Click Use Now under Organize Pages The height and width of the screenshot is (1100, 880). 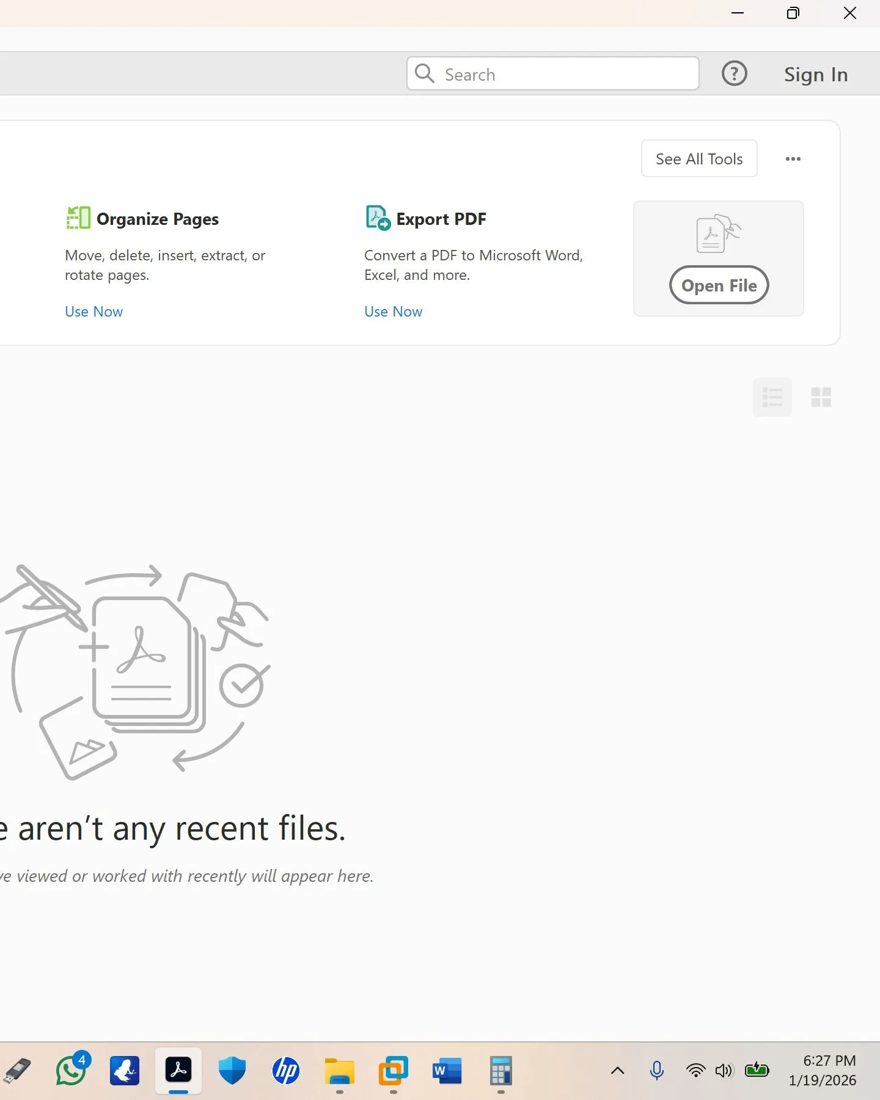point(94,312)
